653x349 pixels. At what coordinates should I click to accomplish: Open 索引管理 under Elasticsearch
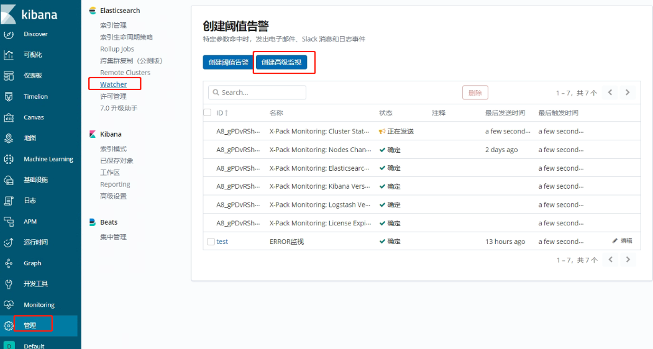(113, 25)
